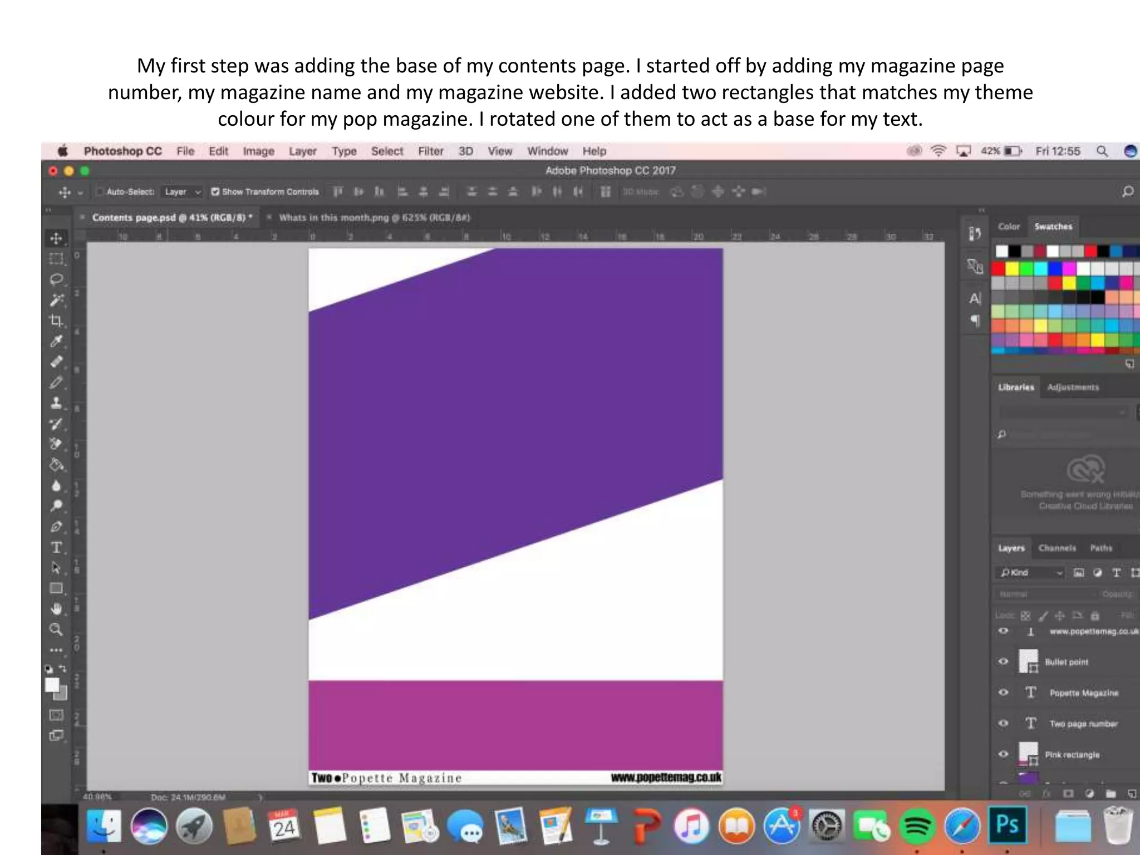Select the Eyedropper tool

pos(56,341)
